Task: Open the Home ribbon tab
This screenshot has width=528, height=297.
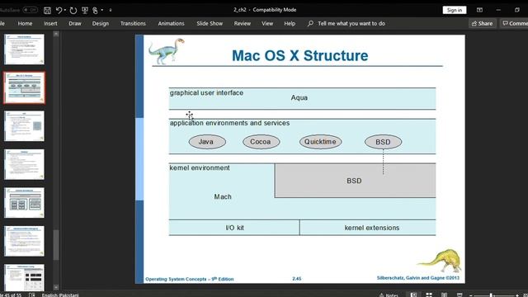Action: (x=25, y=24)
